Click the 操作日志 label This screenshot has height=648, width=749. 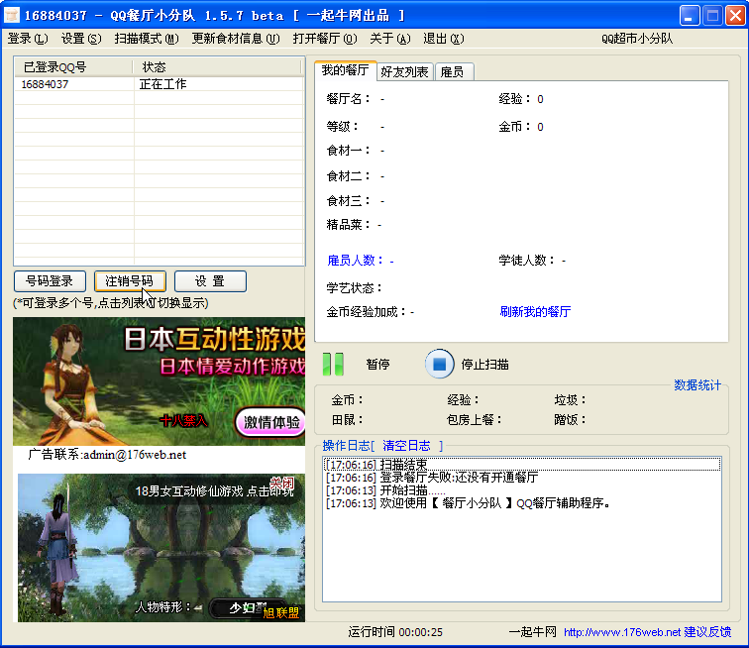point(347,446)
